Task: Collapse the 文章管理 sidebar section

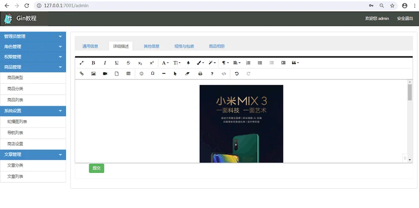Action: pyautogui.click(x=33, y=155)
